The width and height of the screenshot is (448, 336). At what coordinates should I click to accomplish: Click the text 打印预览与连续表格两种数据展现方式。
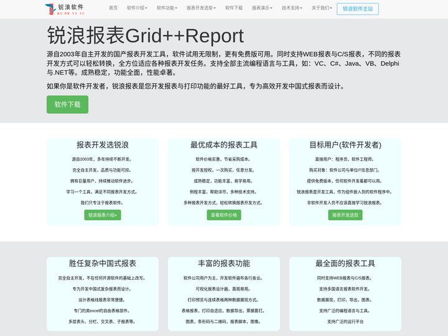[x=224, y=300]
